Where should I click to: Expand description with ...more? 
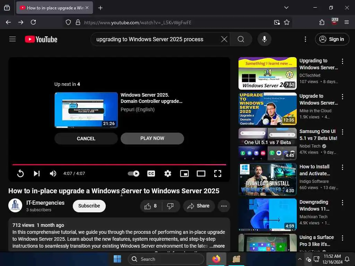[x=217, y=246]
